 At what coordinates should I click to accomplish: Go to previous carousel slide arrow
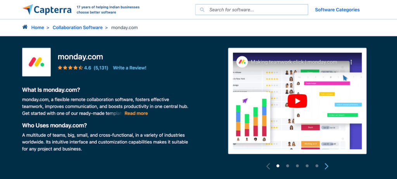[268, 166]
